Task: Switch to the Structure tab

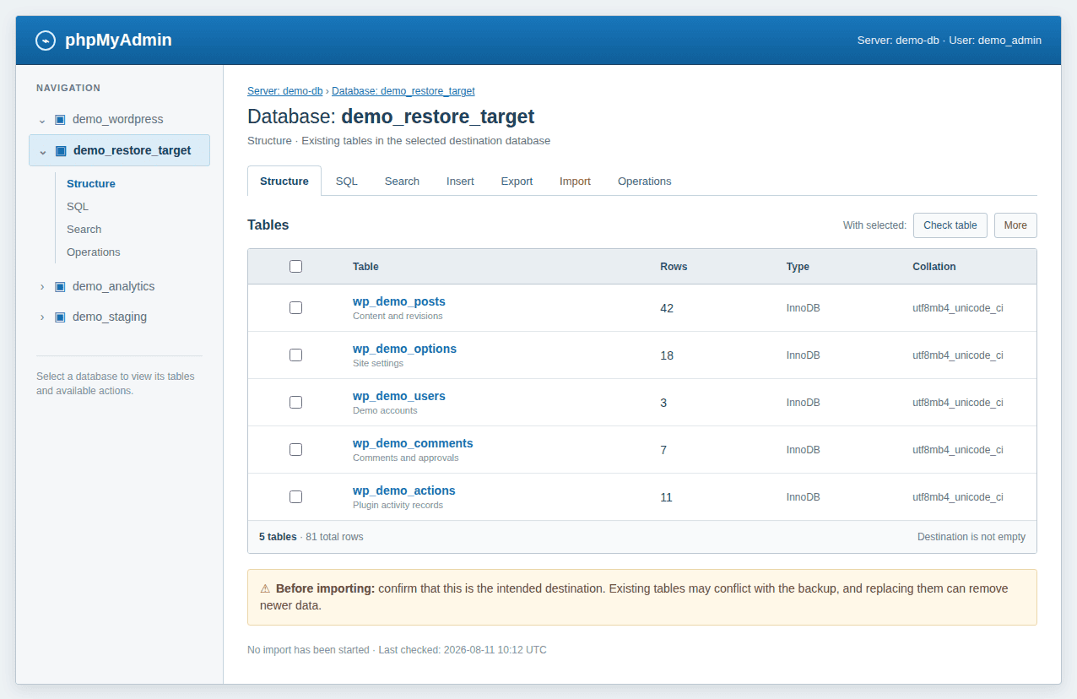Action: coord(284,181)
